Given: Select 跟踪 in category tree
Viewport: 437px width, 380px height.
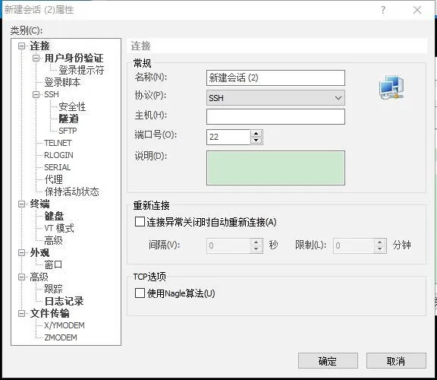Looking at the screenshot, I should (x=54, y=289).
